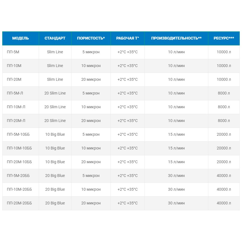Click the ПП-10М-20ББ model cell
242x242 pixels.
19,189
